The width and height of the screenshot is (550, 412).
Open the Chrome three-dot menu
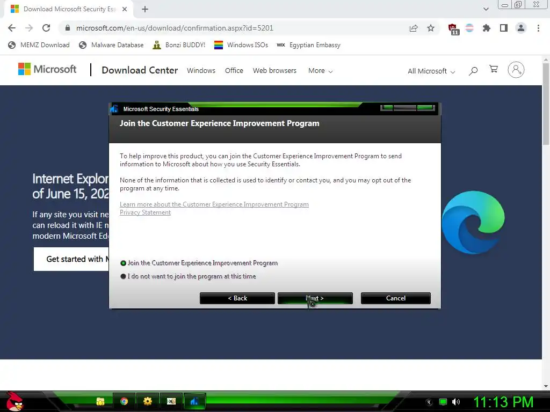pyautogui.click(x=538, y=28)
